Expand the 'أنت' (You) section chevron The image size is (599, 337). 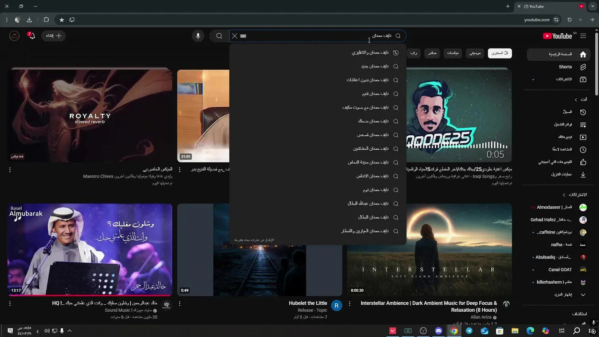click(x=576, y=100)
